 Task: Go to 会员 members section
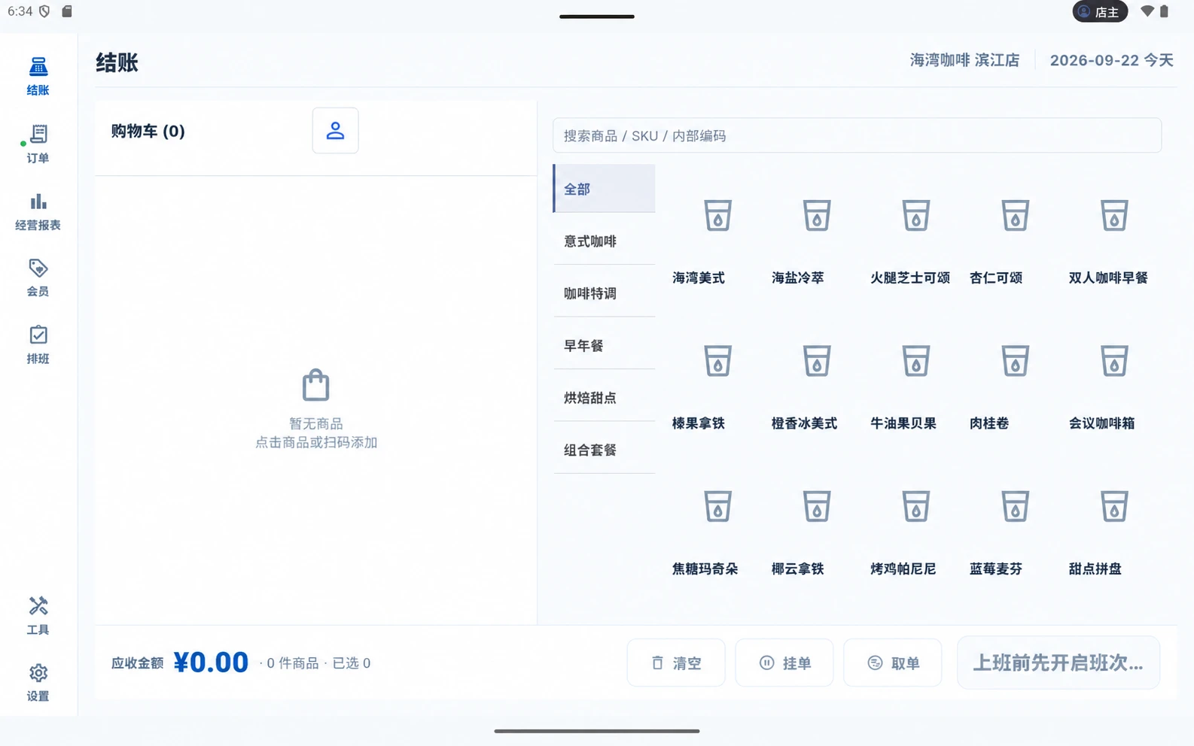point(38,277)
